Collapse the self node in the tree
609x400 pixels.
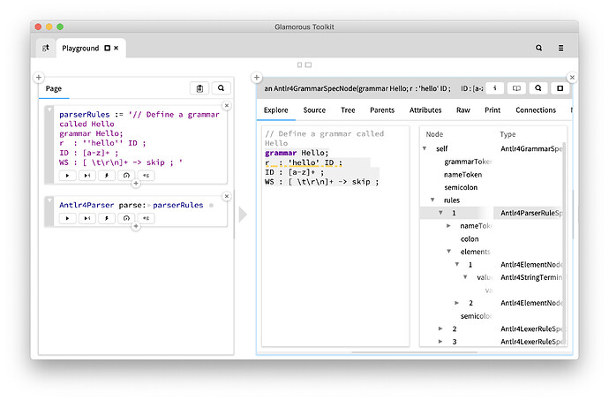[425, 148]
